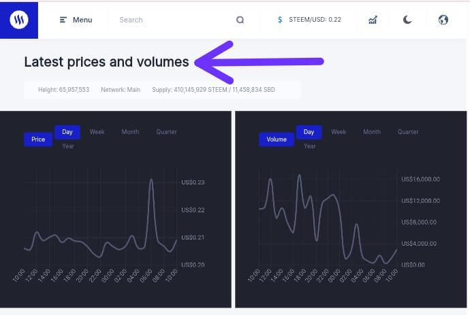The image size is (470, 315).
Task: Select Year tab on Price chart
Action: 68,146
